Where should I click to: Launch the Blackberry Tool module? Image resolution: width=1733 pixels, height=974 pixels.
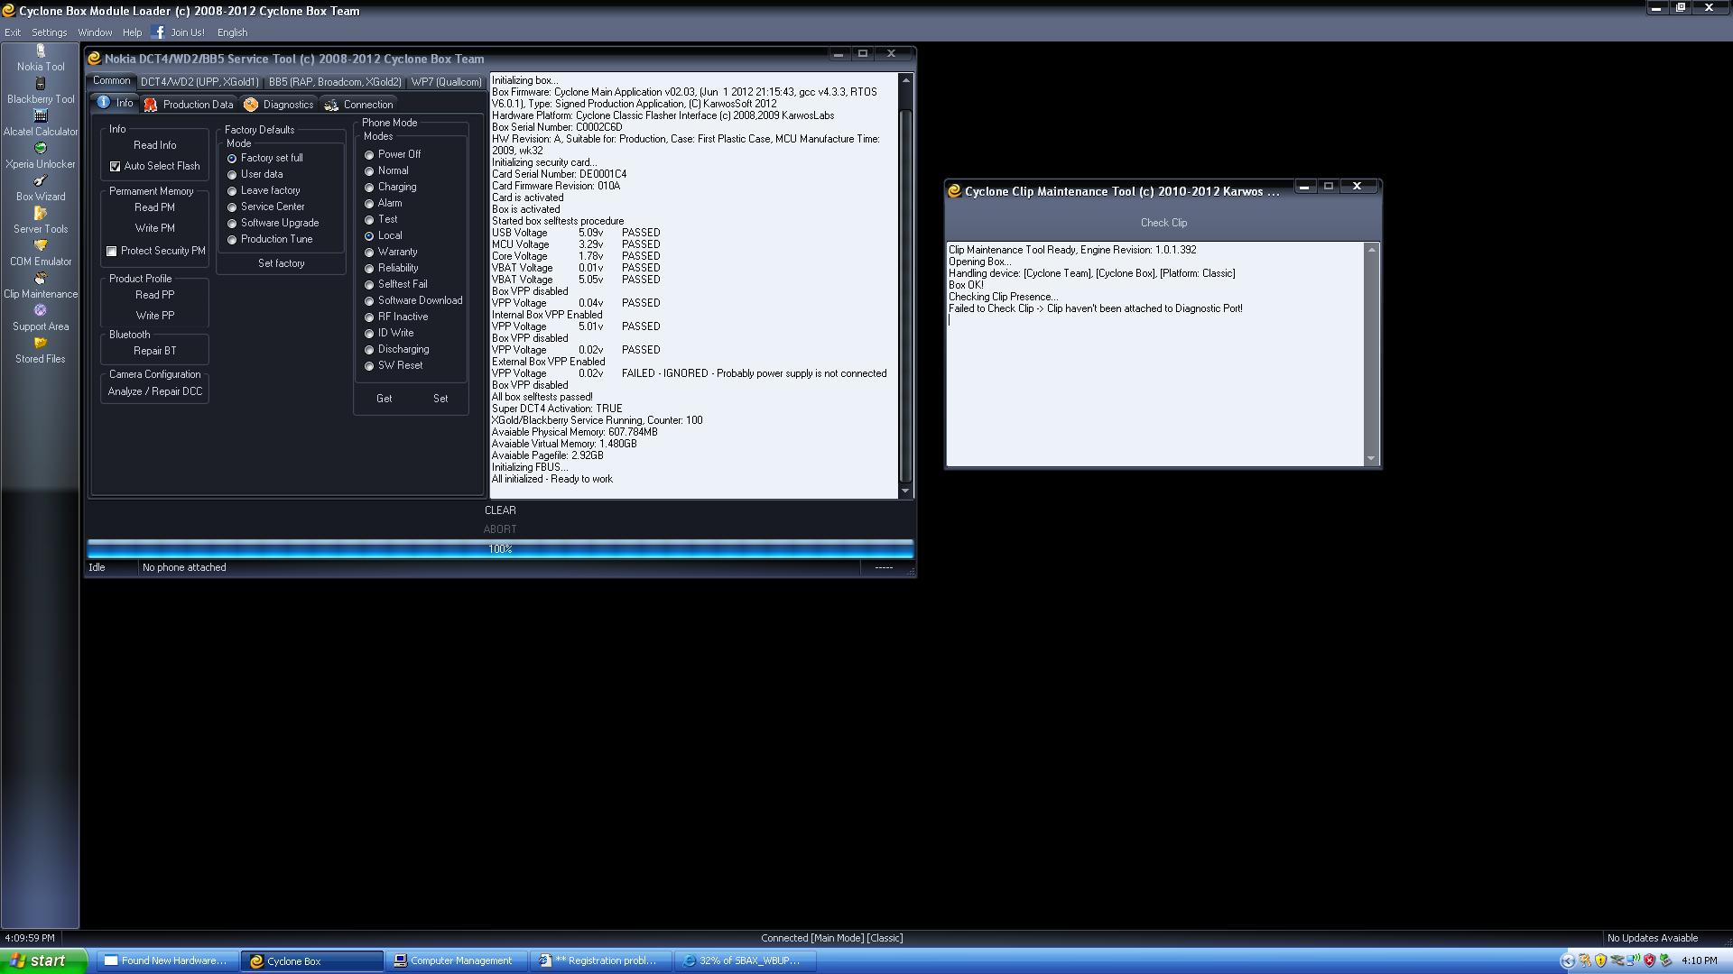click(x=41, y=92)
